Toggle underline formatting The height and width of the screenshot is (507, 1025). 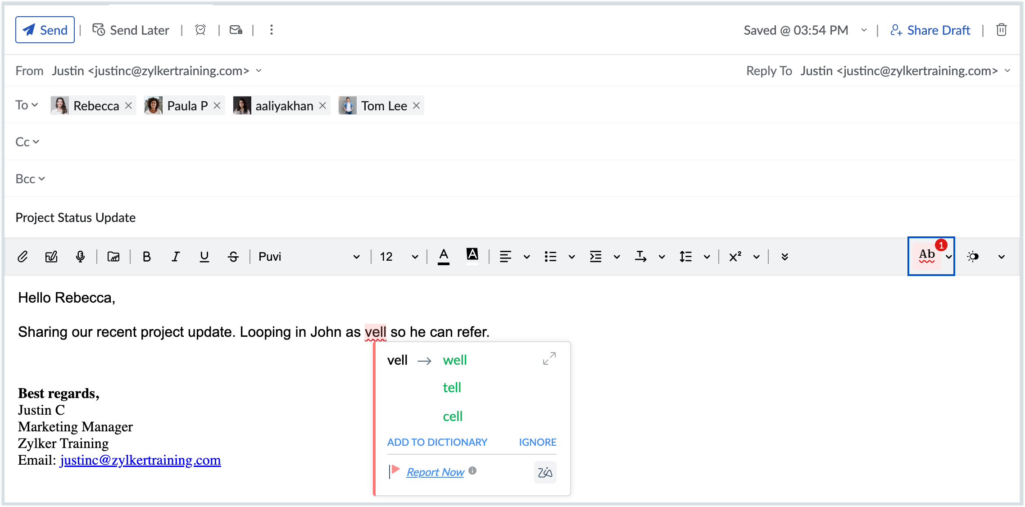[x=204, y=256]
